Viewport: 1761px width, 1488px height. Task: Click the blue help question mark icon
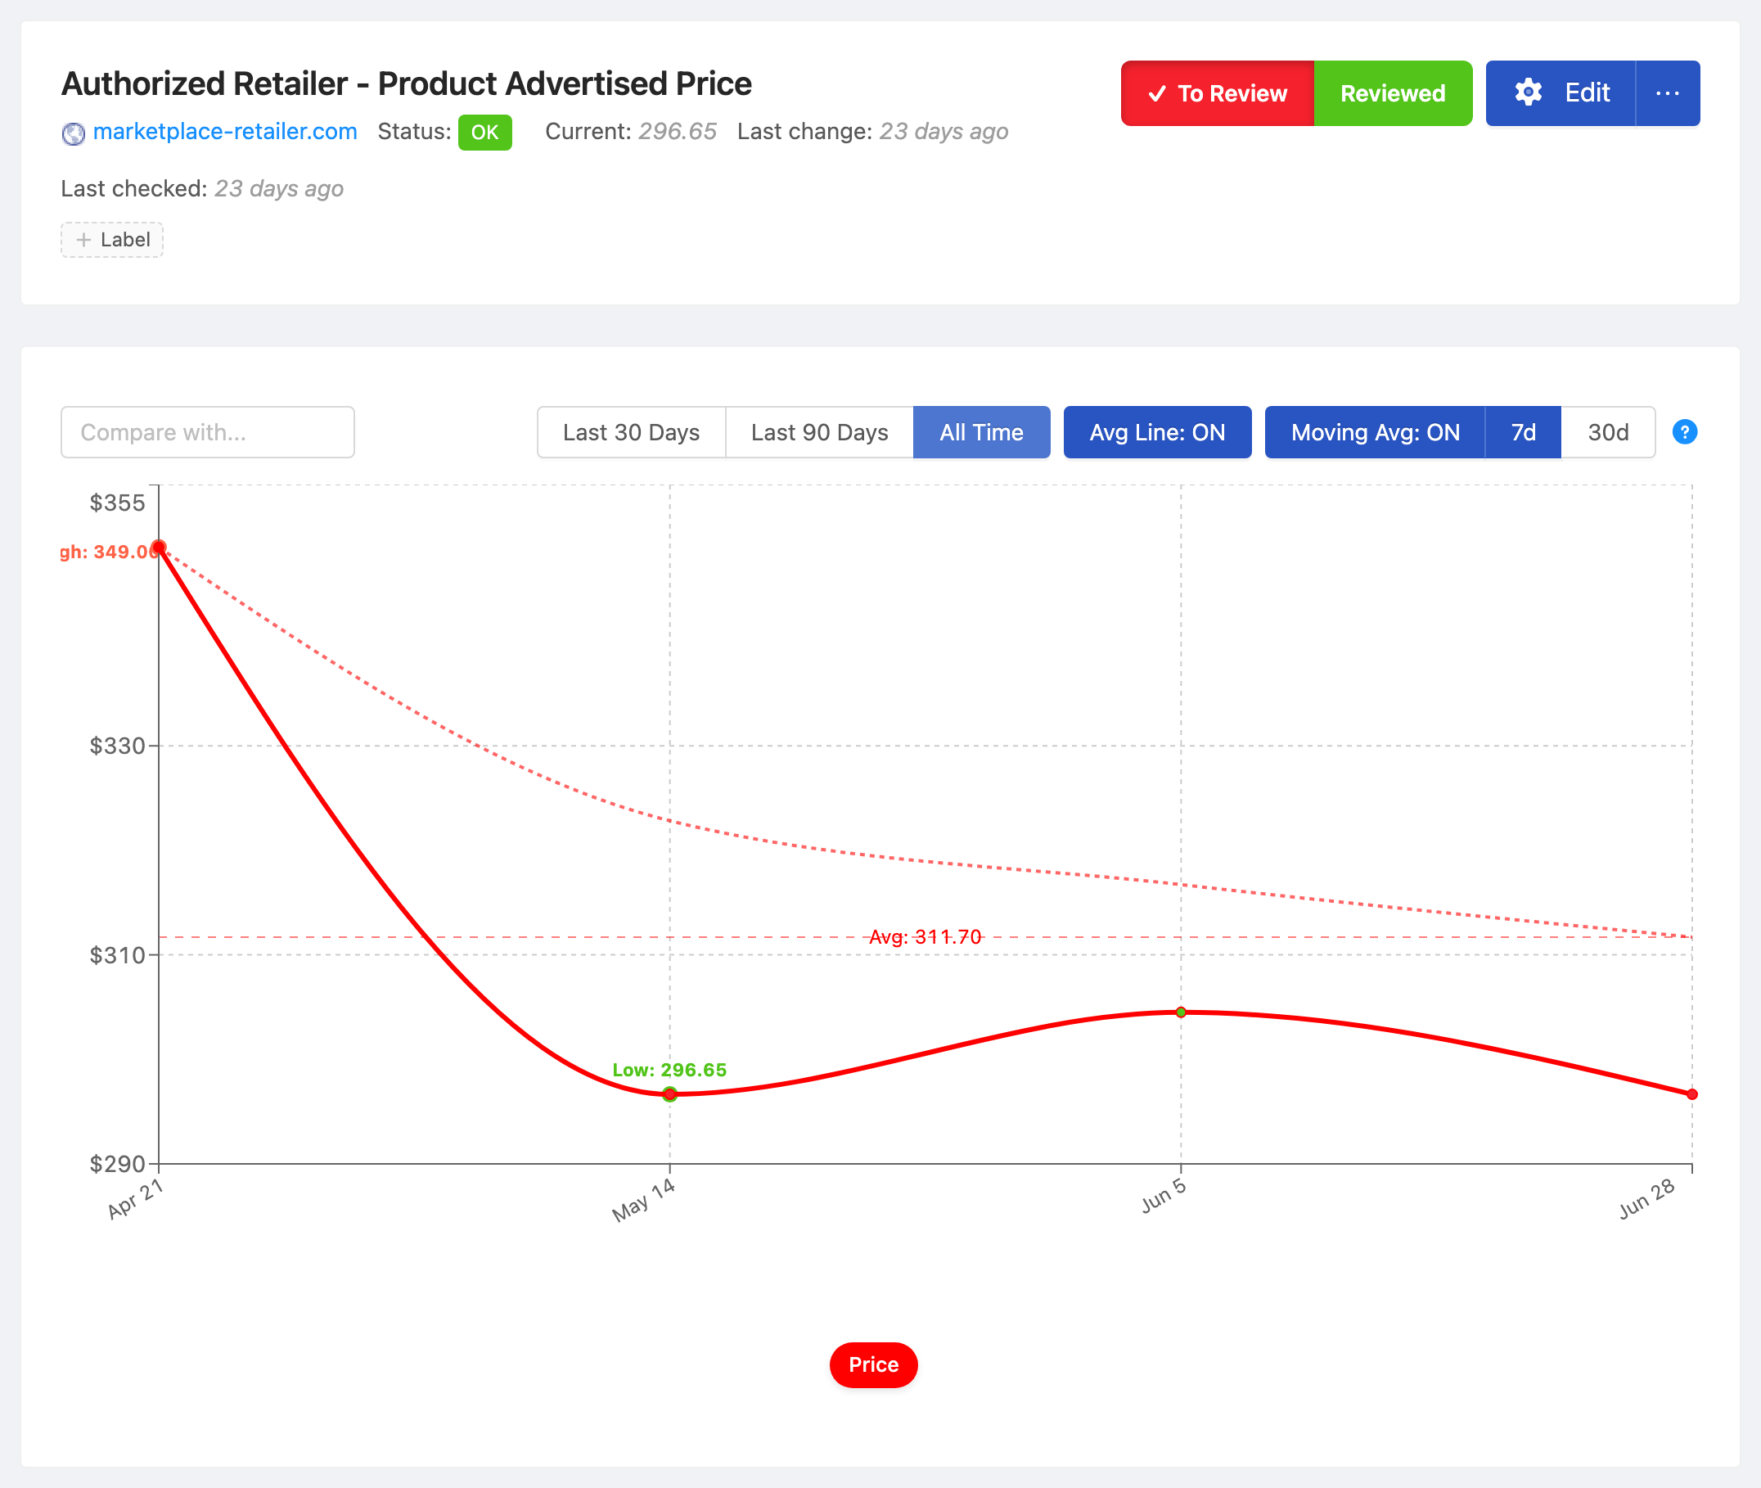pos(1684,432)
